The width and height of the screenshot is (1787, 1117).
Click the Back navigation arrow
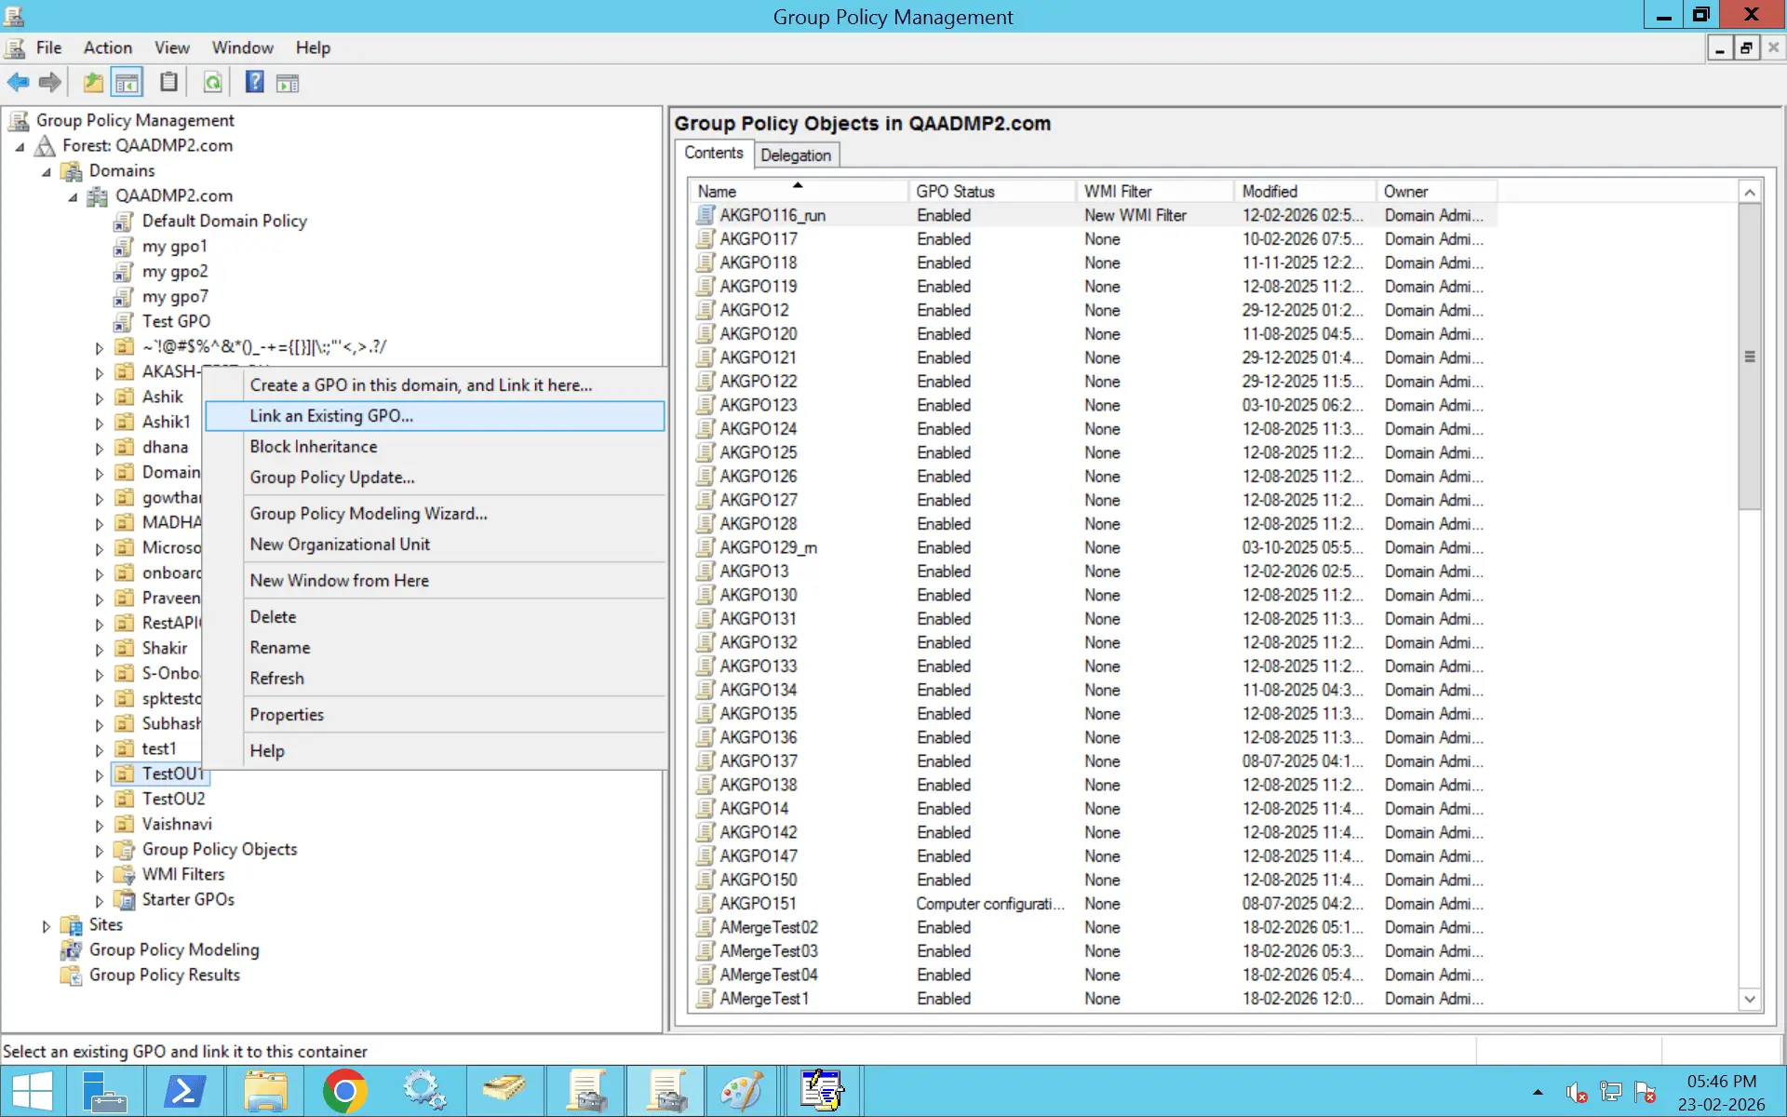[x=17, y=82]
